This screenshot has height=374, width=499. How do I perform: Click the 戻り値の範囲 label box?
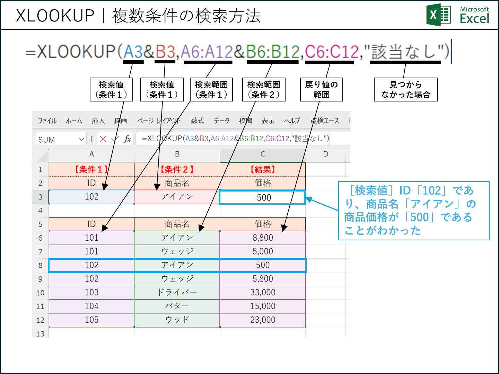pyautogui.click(x=321, y=89)
